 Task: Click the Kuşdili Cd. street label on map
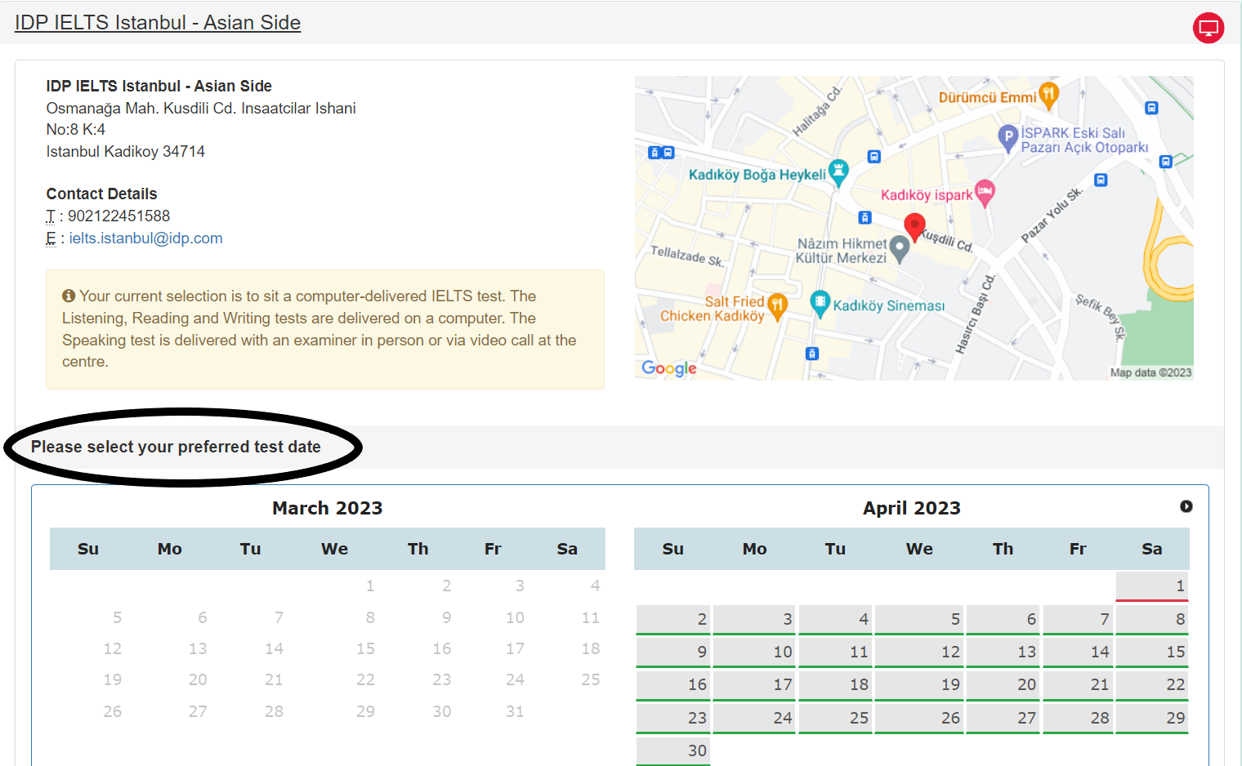pos(948,240)
